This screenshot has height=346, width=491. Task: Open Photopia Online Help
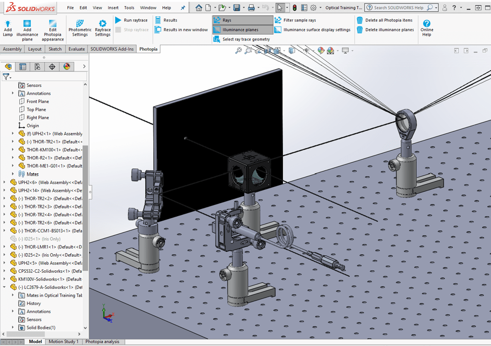point(427,28)
